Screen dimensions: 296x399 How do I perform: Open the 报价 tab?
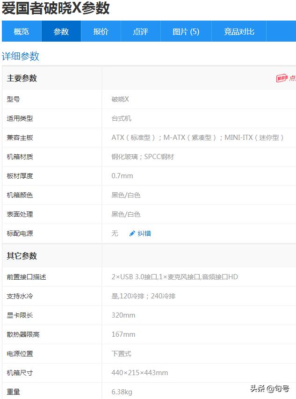[101, 32]
